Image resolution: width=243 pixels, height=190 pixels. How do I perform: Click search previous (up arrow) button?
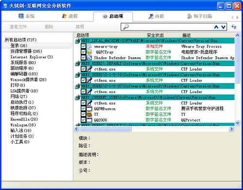[216, 27]
